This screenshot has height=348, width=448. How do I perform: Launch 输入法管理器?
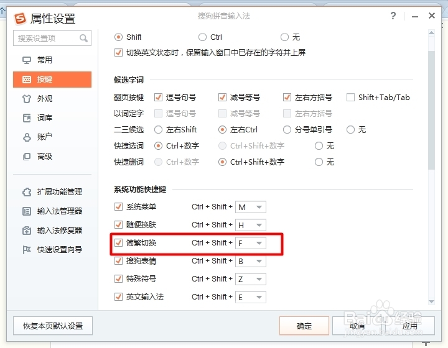tap(52, 211)
